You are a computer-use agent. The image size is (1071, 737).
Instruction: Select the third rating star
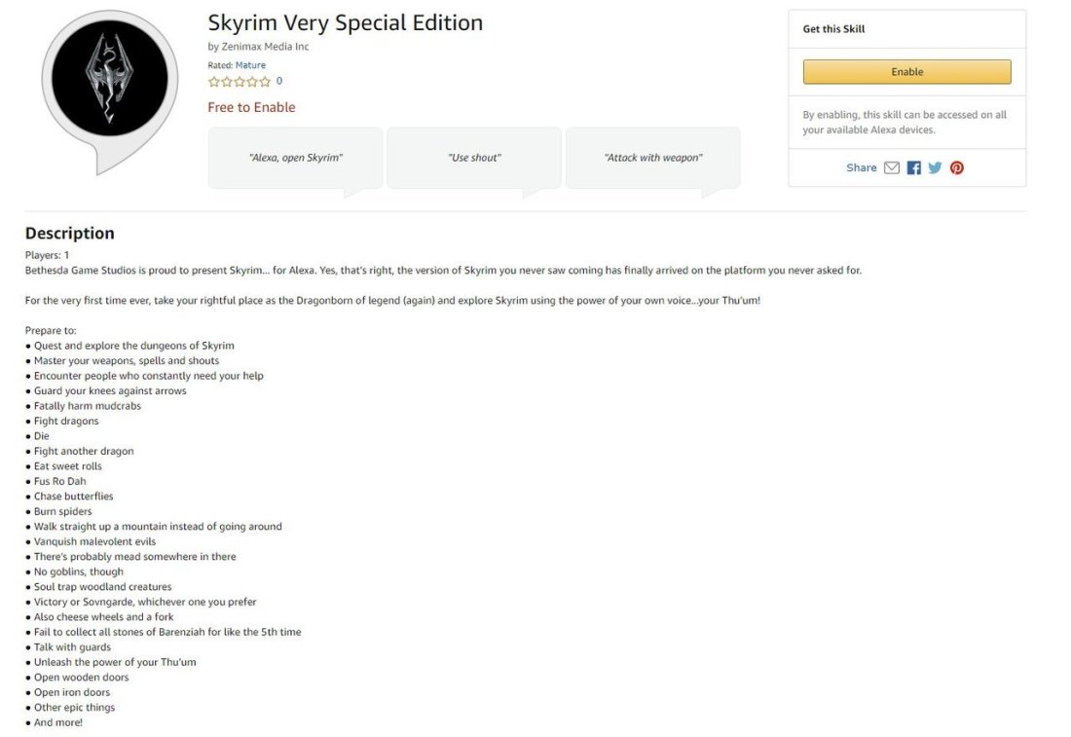pyautogui.click(x=240, y=82)
